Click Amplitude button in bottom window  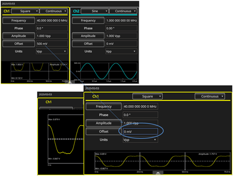(104, 123)
